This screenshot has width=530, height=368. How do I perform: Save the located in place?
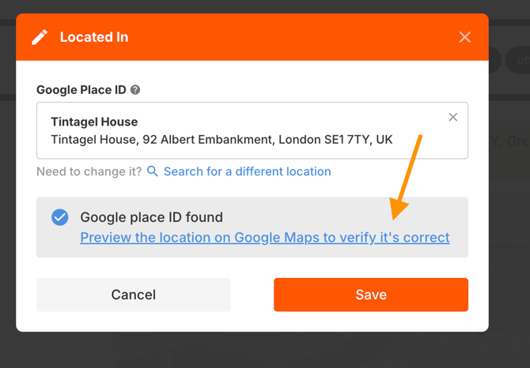pyautogui.click(x=370, y=295)
